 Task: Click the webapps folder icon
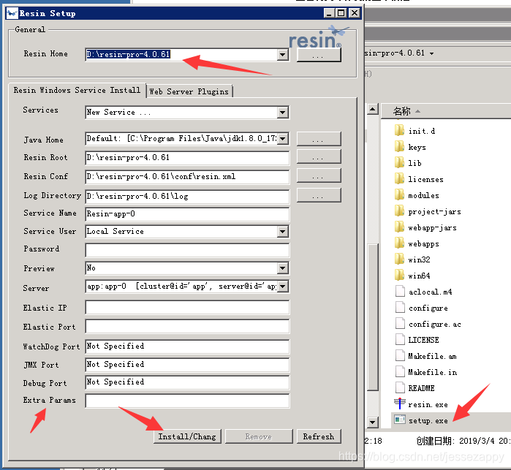click(x=399, y=243)
